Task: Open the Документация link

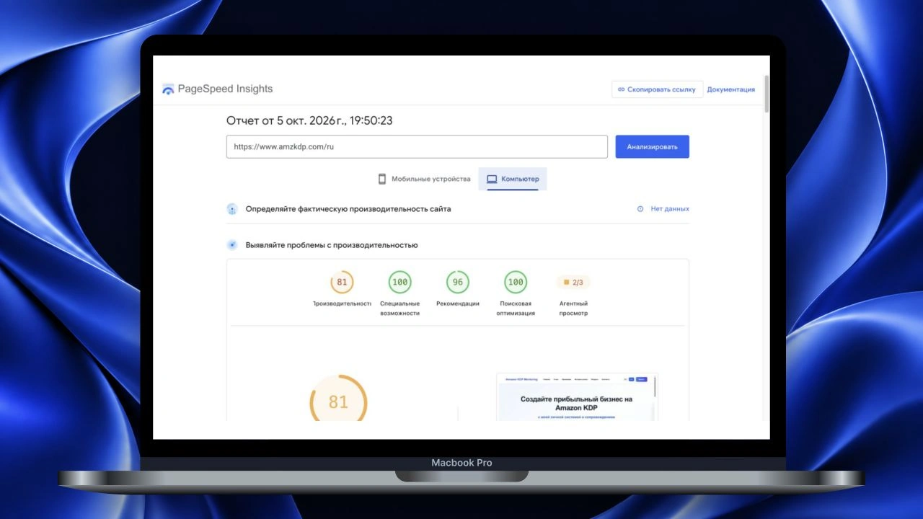Action: tap(731, 89)
